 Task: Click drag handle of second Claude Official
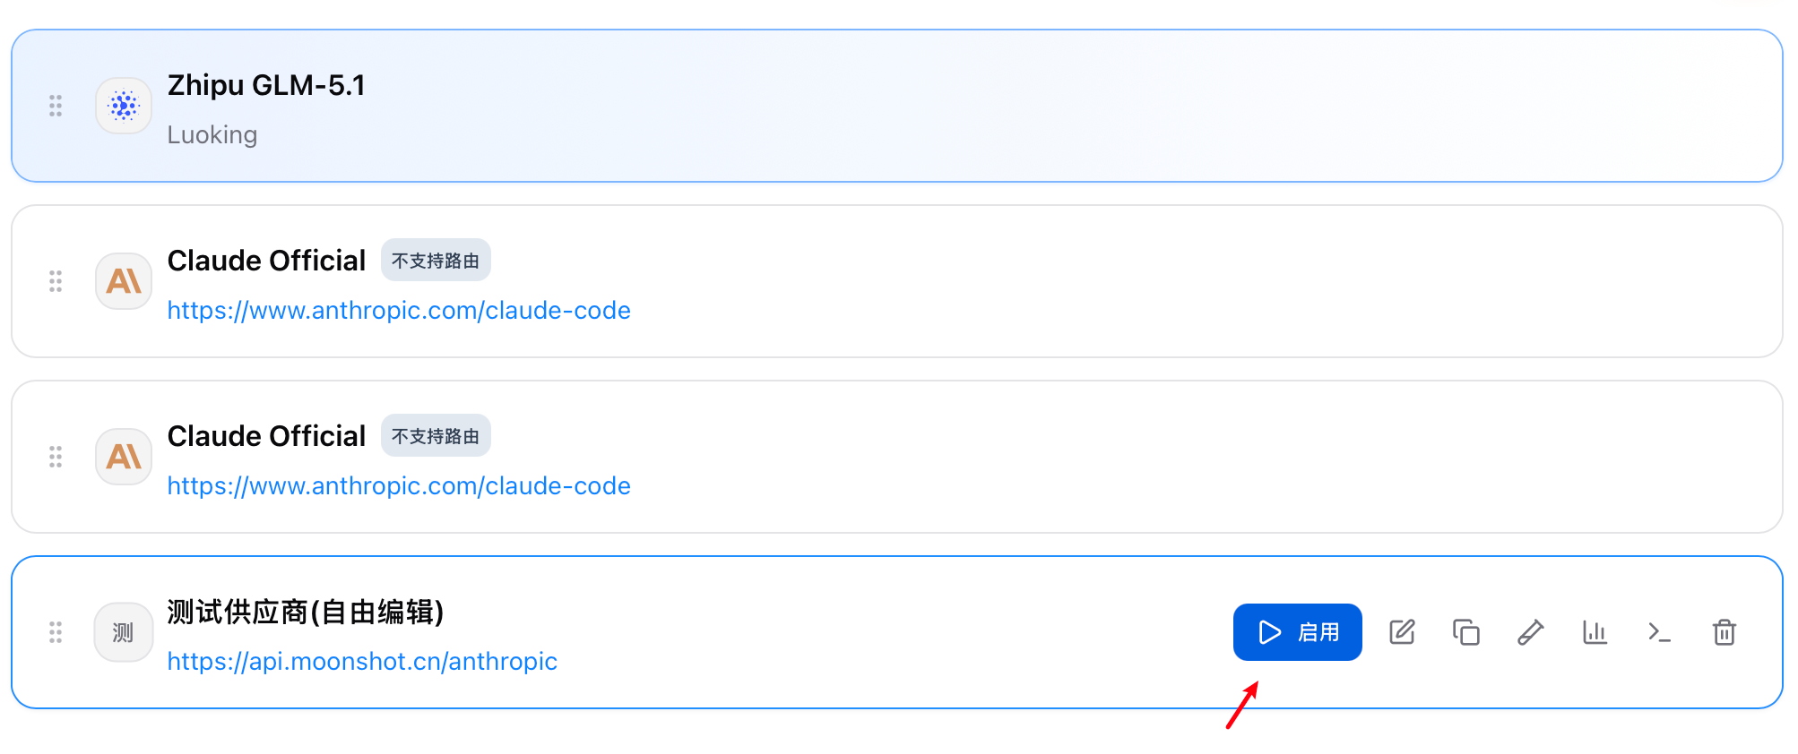point(56,457)
